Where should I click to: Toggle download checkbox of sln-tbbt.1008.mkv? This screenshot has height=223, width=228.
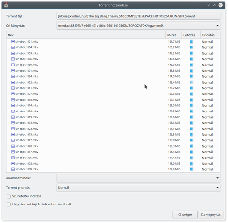[191, 169]
